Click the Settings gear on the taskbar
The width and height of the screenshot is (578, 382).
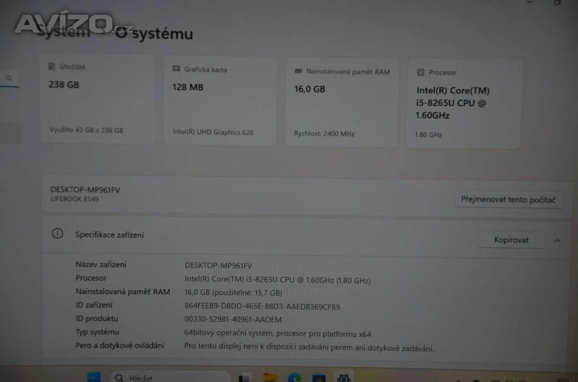point(344,378)
